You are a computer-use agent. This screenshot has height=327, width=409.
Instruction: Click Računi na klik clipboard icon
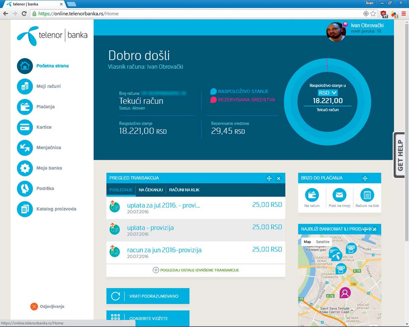(x=367, y=195)
